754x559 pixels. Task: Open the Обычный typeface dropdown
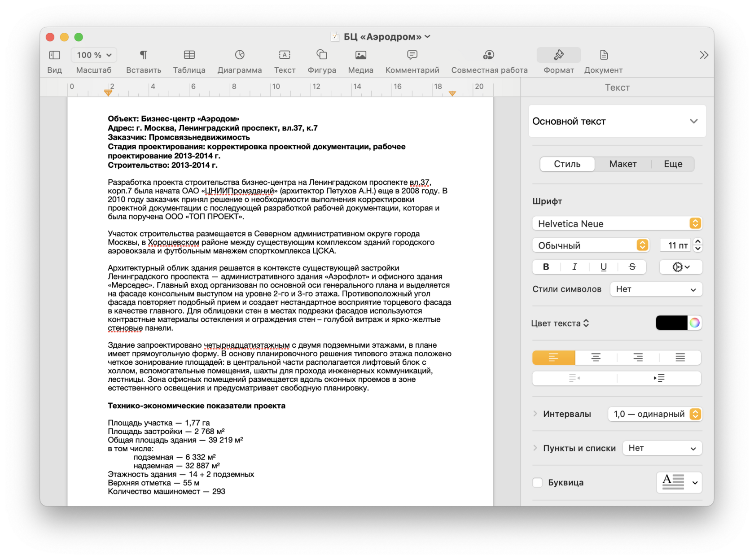tap(591, 245)
